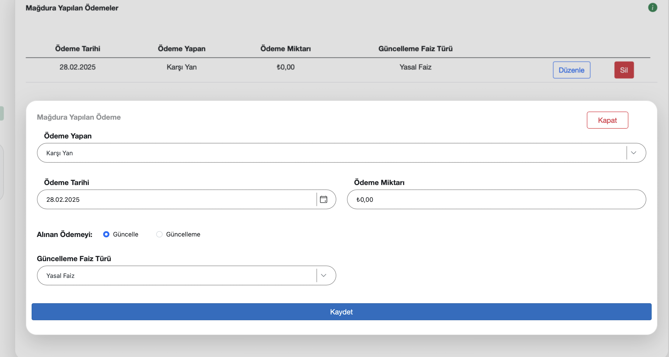Click the Ödeme Miktarı table header
The image size is (669, 357).
click(x=285, y=49)
